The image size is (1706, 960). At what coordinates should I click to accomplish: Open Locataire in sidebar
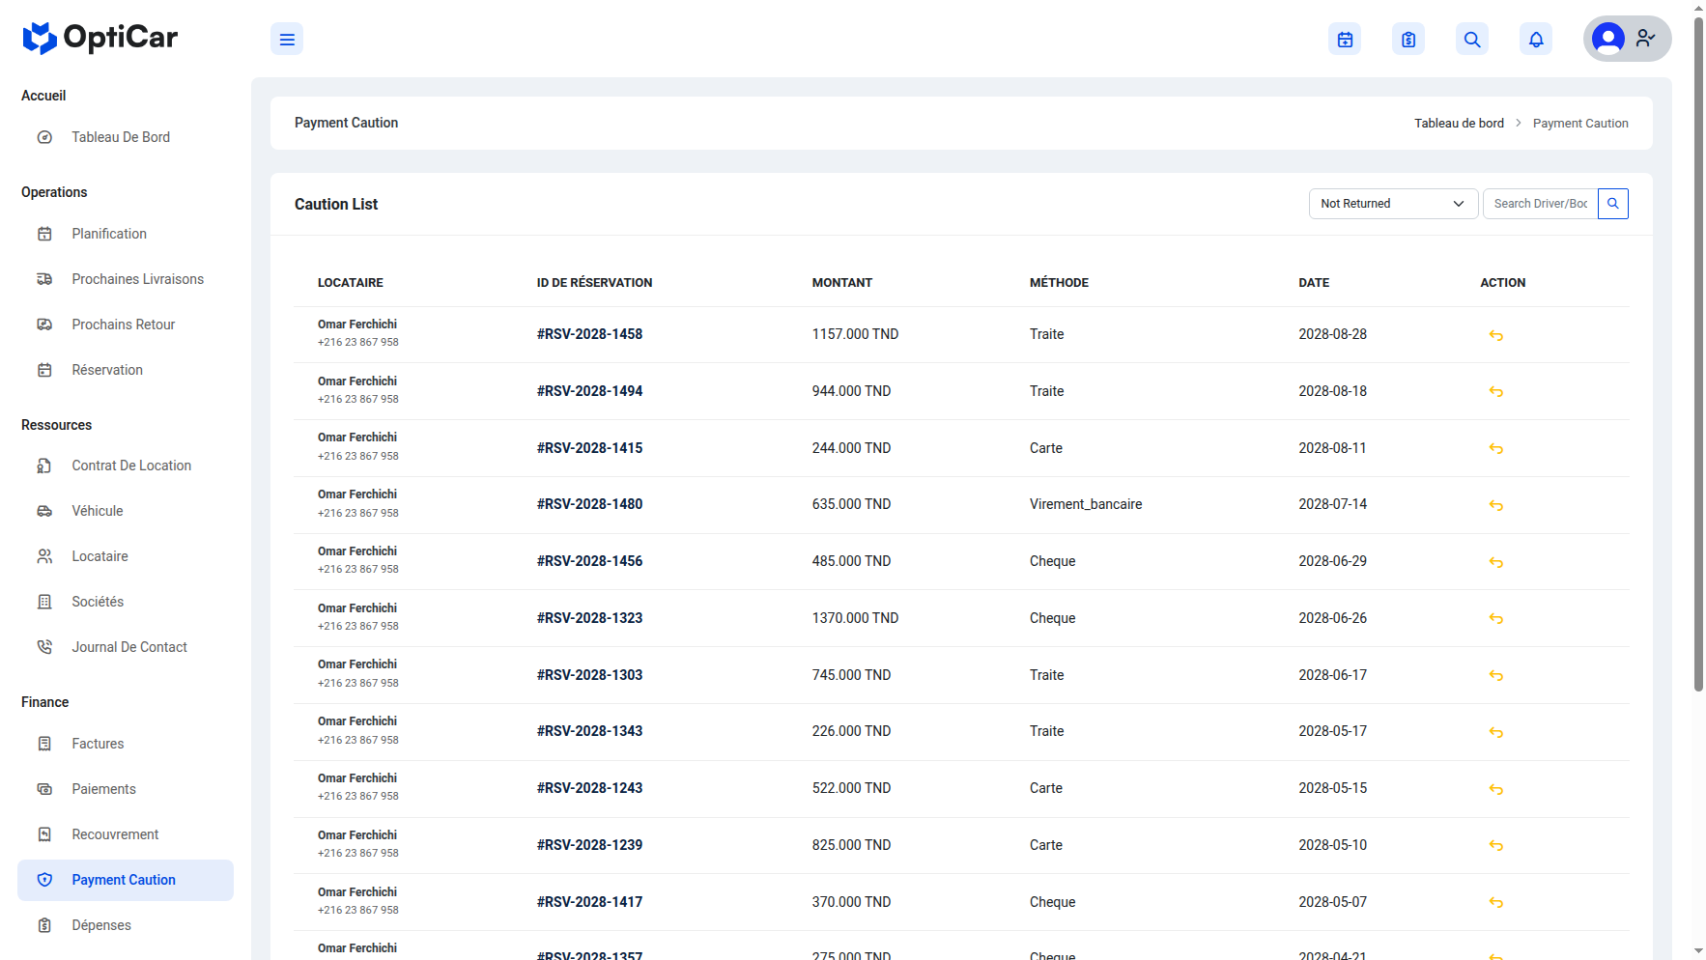(x=126, y=556)
